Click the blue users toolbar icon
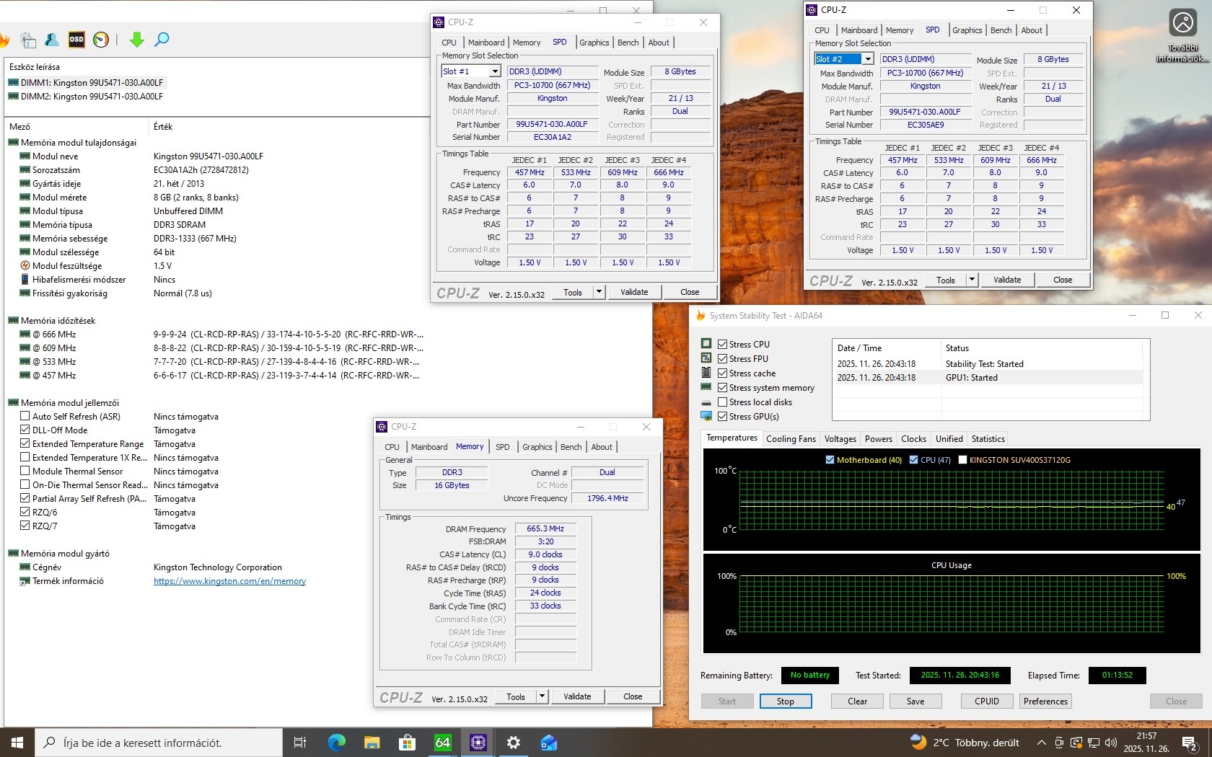The image size is (1212, 757). point(52,40)
